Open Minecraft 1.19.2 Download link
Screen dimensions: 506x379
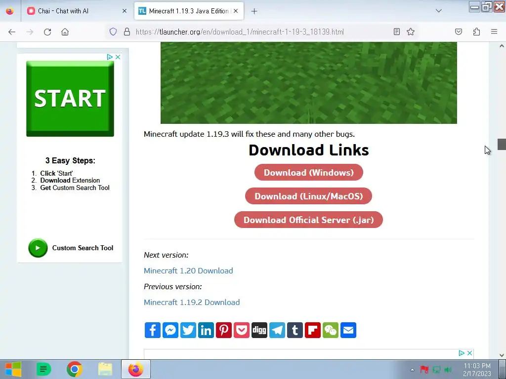[x=192, y=303]
